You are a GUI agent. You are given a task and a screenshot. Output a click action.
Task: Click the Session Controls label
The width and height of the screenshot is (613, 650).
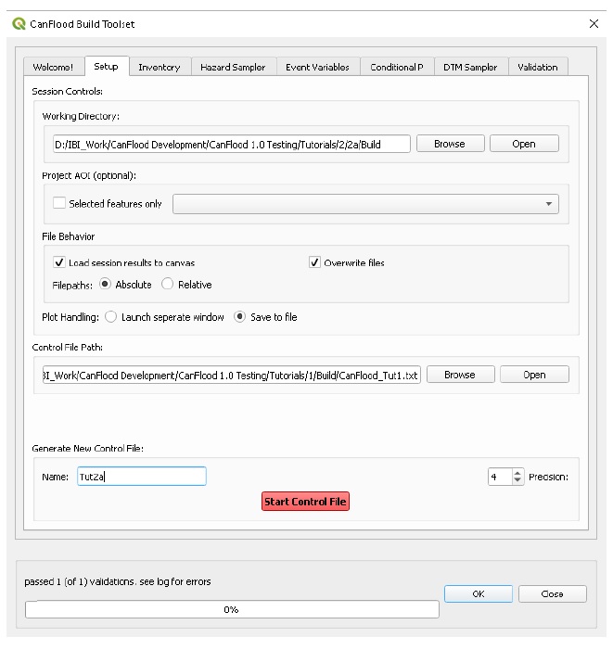coord(67,91)
